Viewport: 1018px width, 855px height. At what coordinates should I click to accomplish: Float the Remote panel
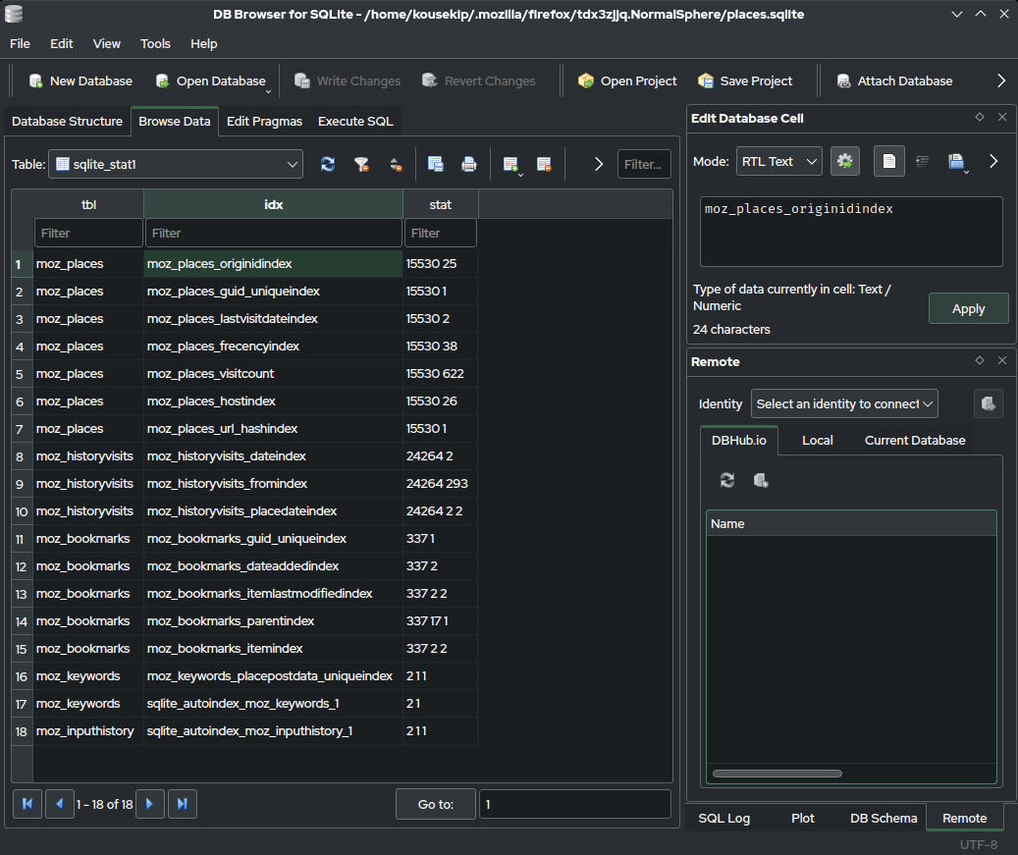pyautogui.click(x=979, y=360)
